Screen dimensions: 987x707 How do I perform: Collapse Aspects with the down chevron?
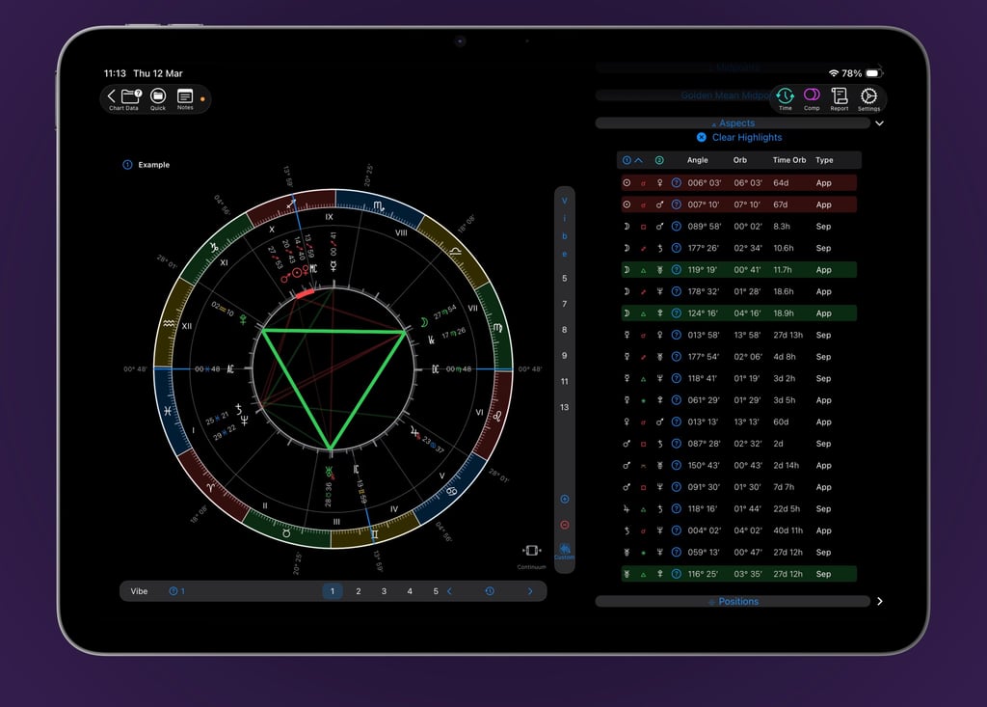point(879,123)
